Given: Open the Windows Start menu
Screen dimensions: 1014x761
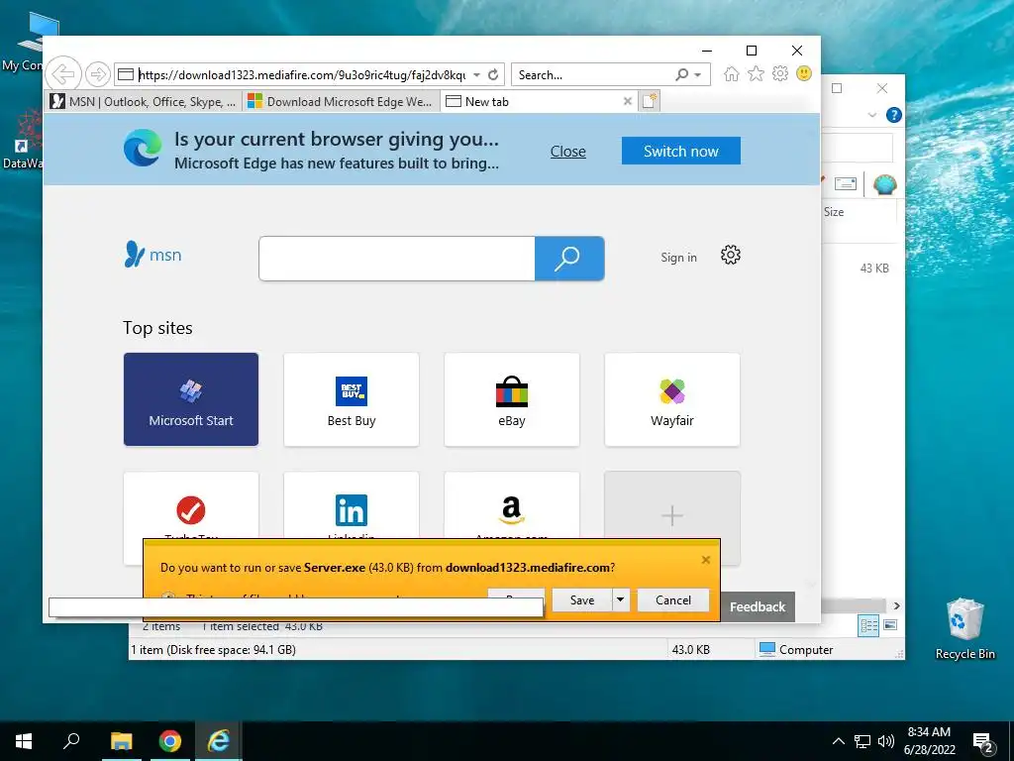Looking at the screenshot, I should 24,741.
